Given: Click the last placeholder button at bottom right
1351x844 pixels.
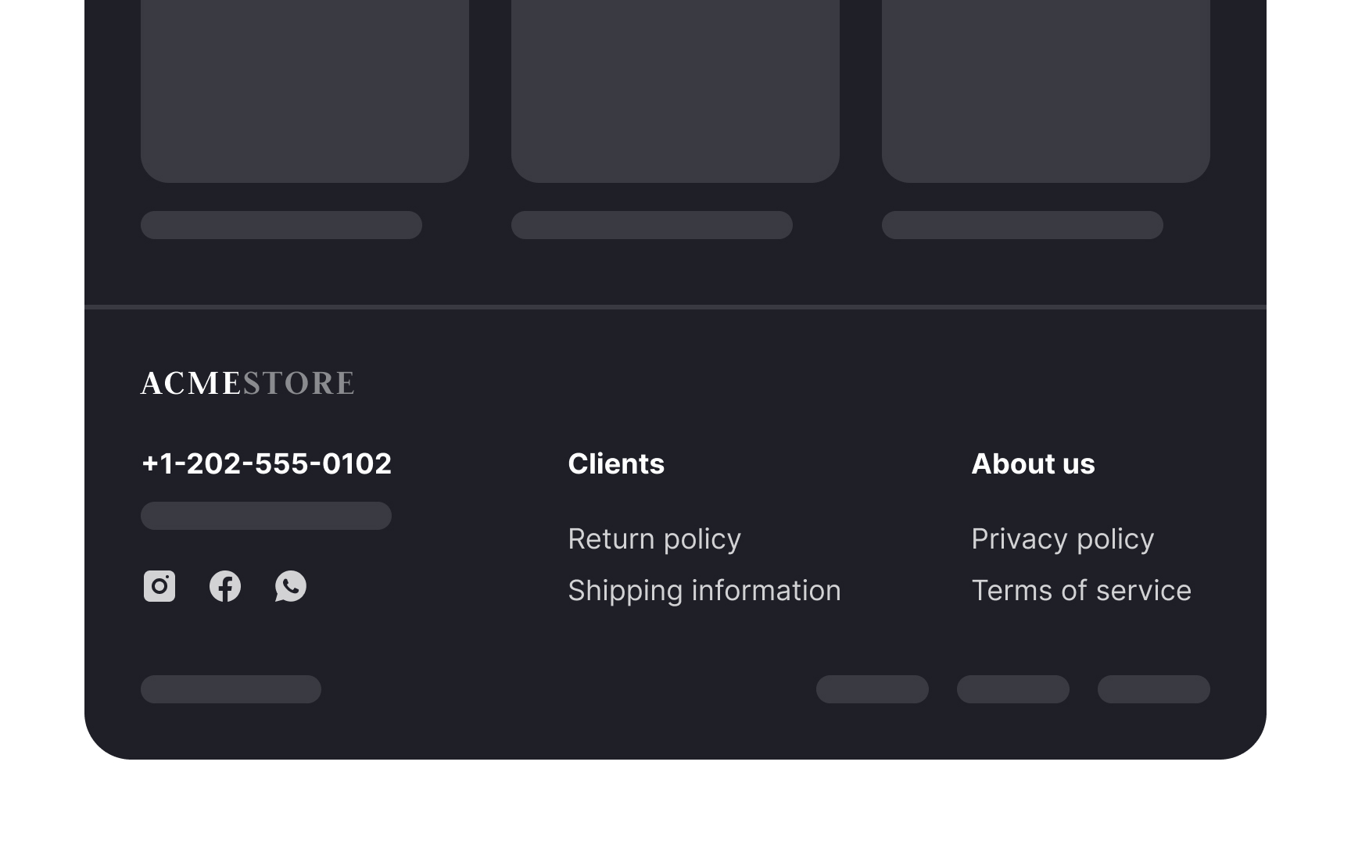Looking at the screenshot, I should click(1153, 689).
